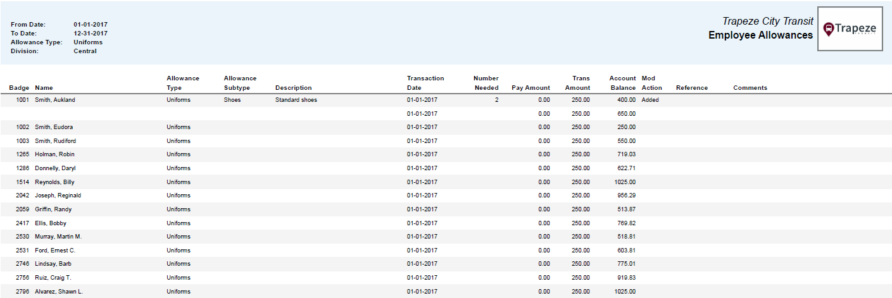Click account balance 513.87
Viewport: 892px width, 298px height.
pyautogui.click(x=627, y=209)
